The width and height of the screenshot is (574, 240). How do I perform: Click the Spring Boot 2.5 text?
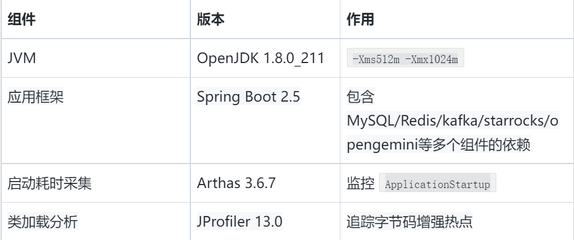pyautogui.click(x=249, y=97)
